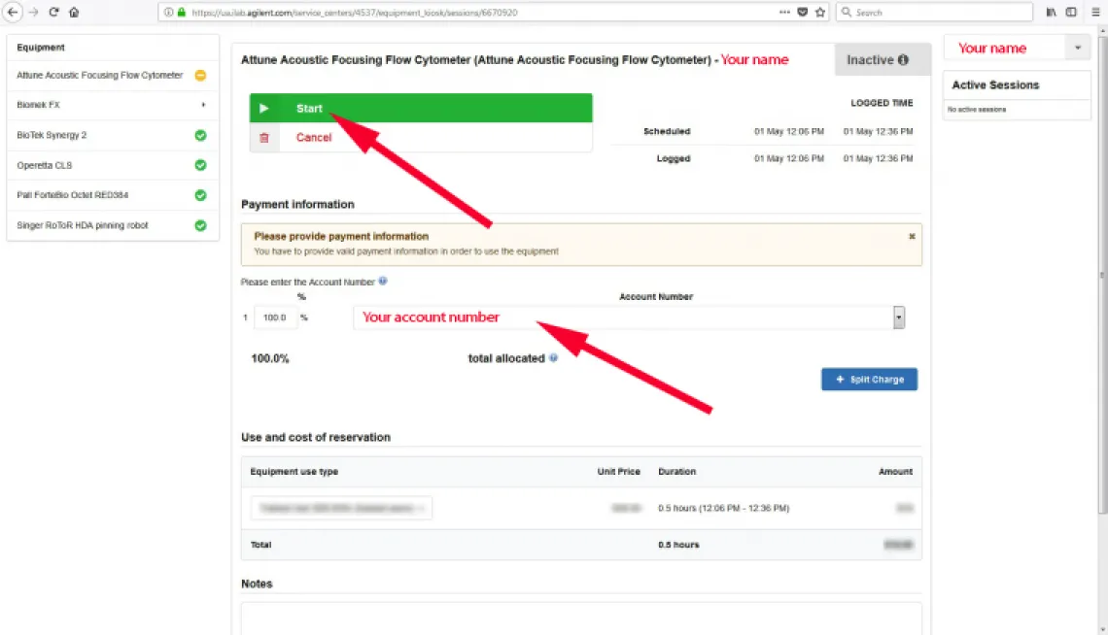The height and width of the screenshot is (635, 1108).
Task: Click info icon next to total allocated
Action: [554, 358]
